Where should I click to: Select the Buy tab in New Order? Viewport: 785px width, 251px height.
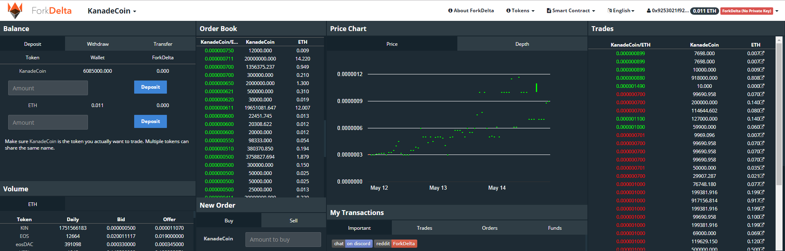[229, 220]
